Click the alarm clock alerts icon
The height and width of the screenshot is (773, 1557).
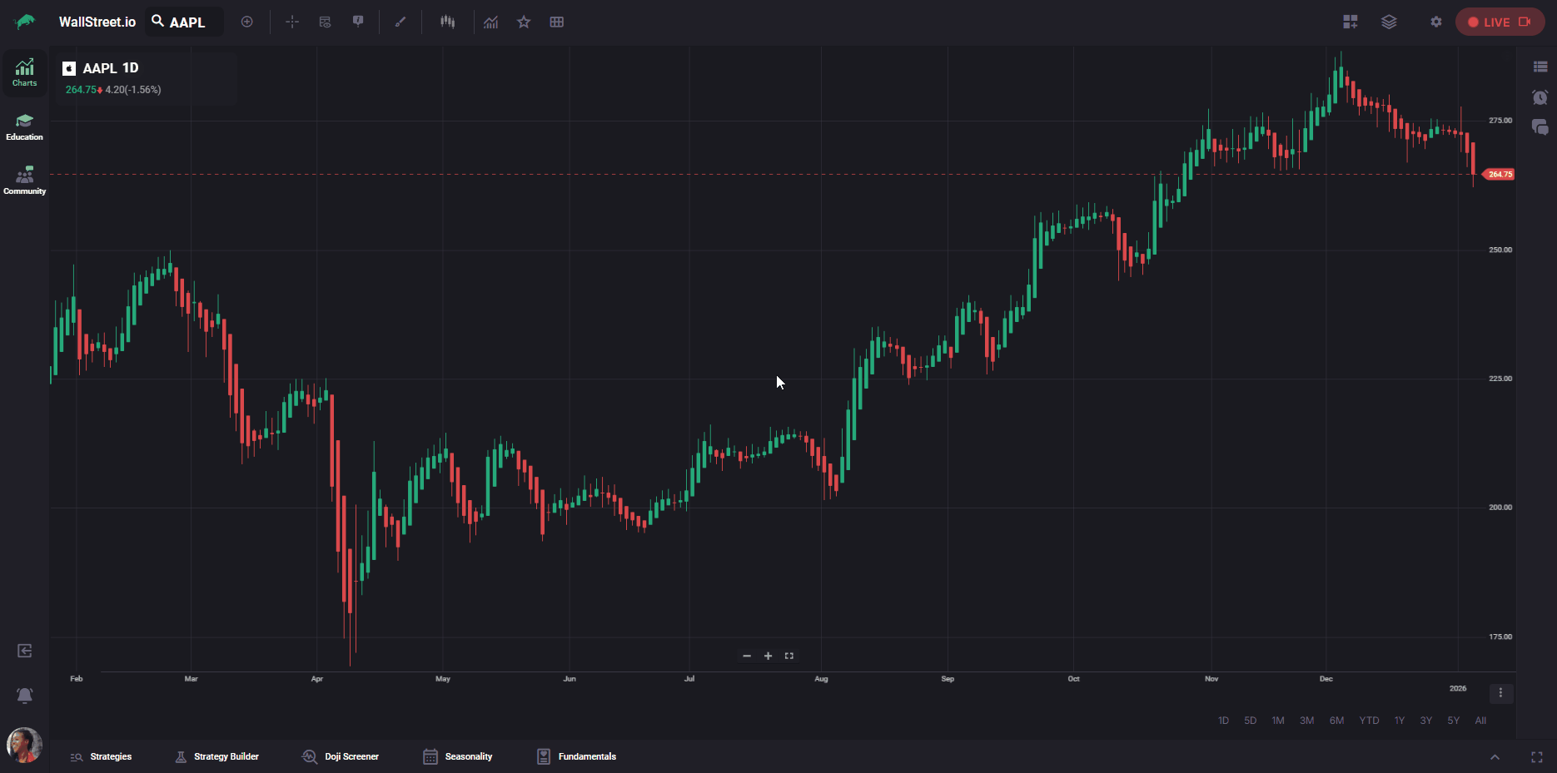click(x=1540, y=97)
